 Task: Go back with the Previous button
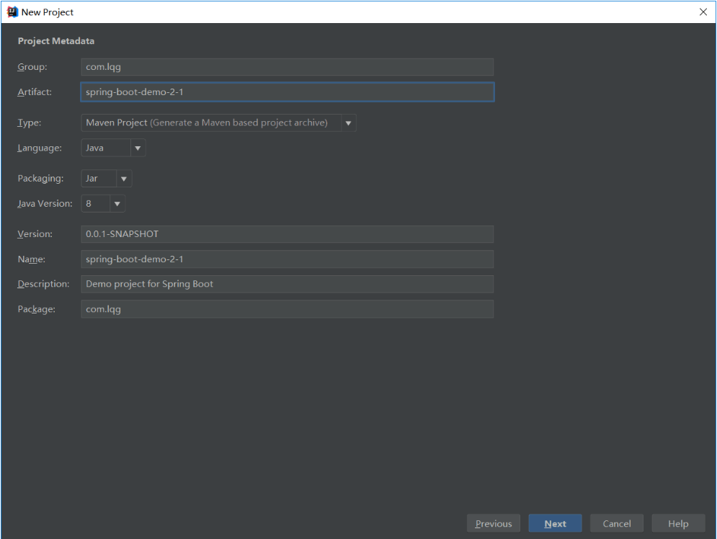point(494,523)
